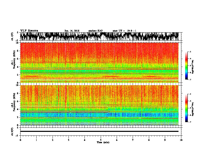Click the ch.1(V) waveform axis label
The height and width of the screenshot is (157, 204).
tap(12, 36)
